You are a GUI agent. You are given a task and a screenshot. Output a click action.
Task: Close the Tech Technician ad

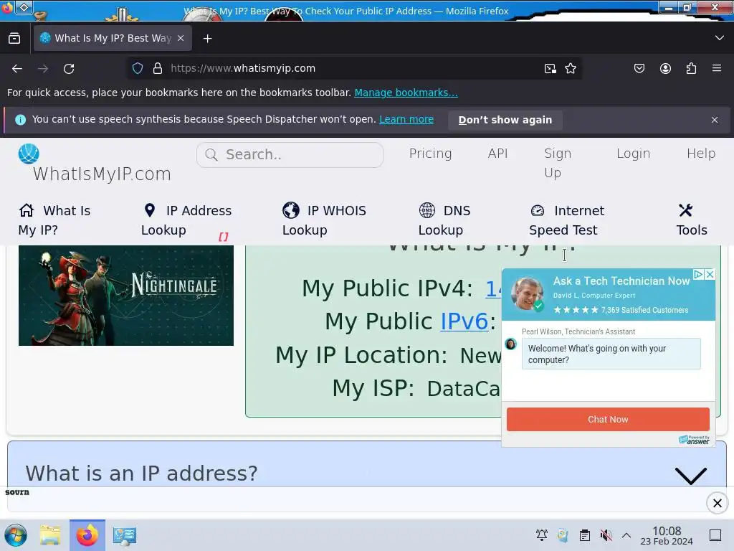point(710,274)
